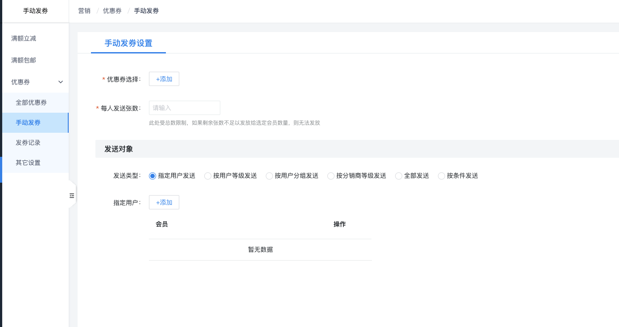Select the 全部发送 radio button
Screen dimensions: 619x327
[398, 176]
